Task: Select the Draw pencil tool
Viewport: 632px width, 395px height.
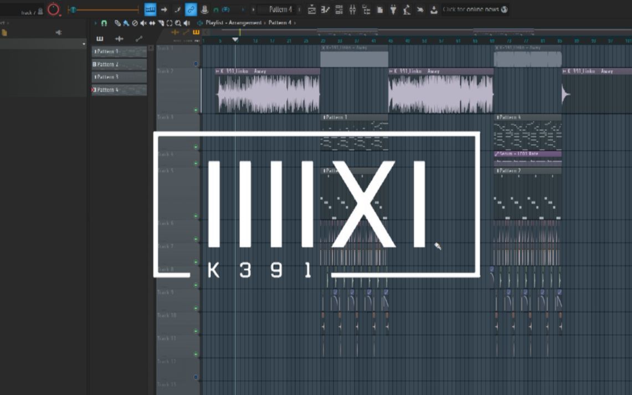Action: (117, 23)
